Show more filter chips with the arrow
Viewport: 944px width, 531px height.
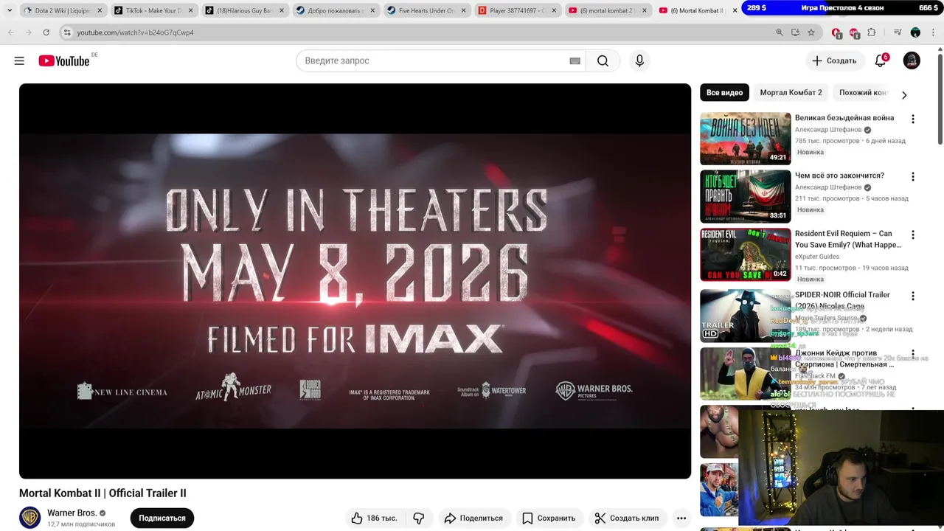tap(904, 95)
